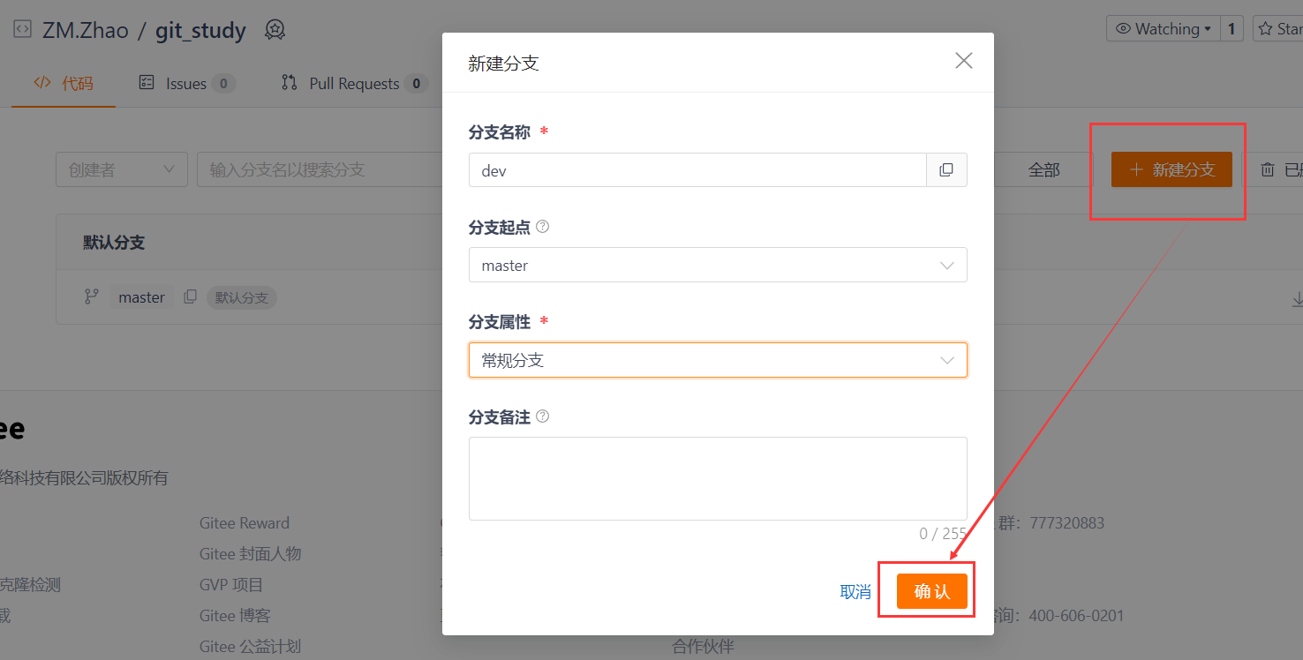Click the 默认分支 section header
Image resolution: width=1303 pixels, height=660 pixels.
coord(114,243)
